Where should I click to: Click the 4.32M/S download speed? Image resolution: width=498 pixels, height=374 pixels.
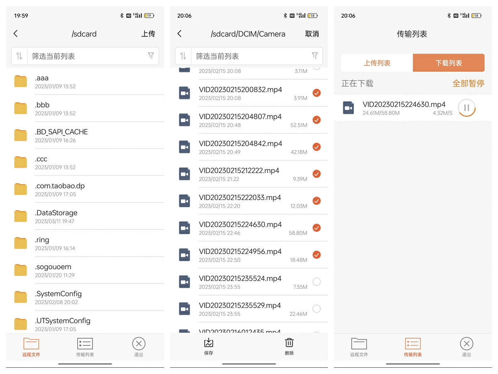(443, 113)
